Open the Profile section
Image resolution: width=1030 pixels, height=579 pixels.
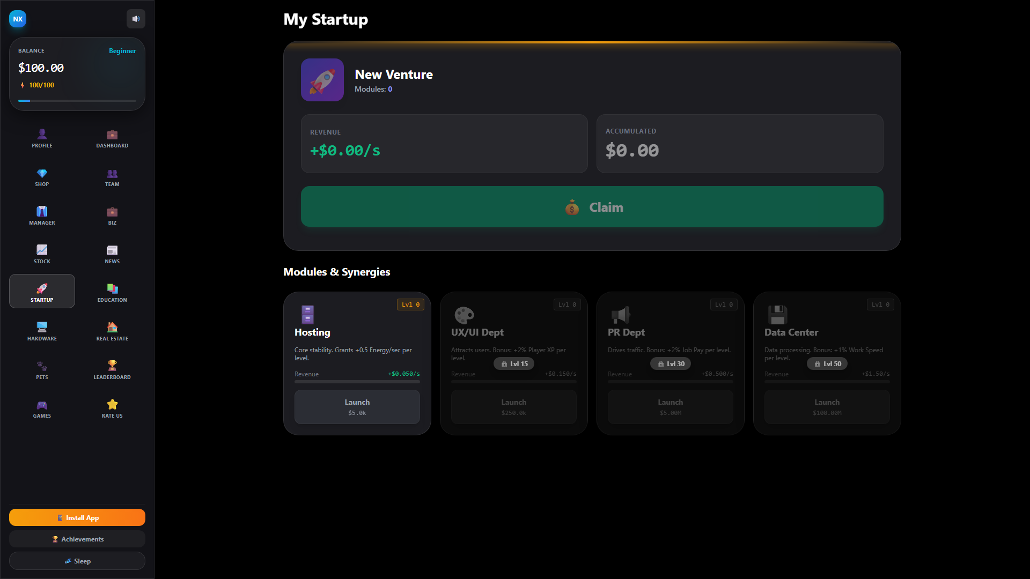pos(42,138)
